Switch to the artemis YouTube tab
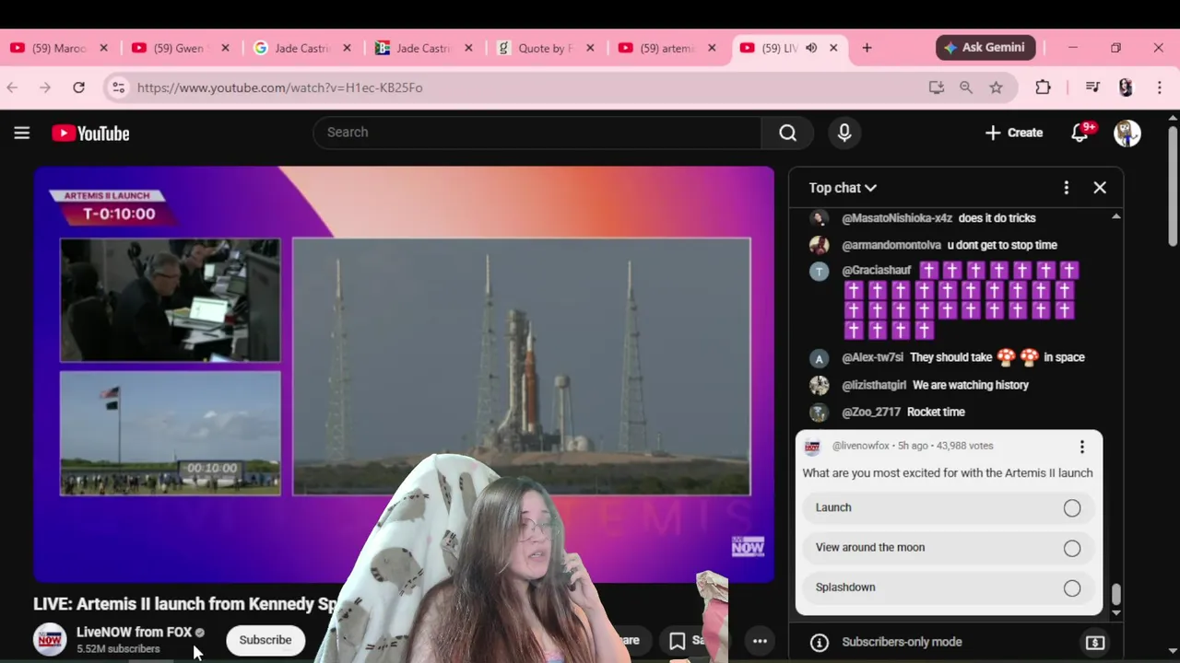 667,48
